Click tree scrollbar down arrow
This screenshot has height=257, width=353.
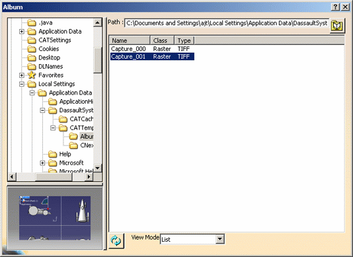(x=98, y=168)
